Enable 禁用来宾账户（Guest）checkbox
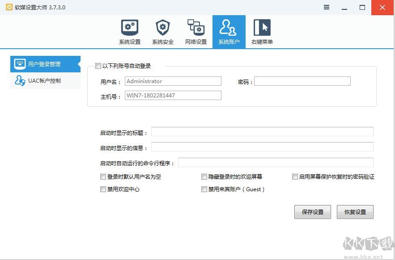Image resolution: width=395 pixels, height=260 pixels. (204, 189)
